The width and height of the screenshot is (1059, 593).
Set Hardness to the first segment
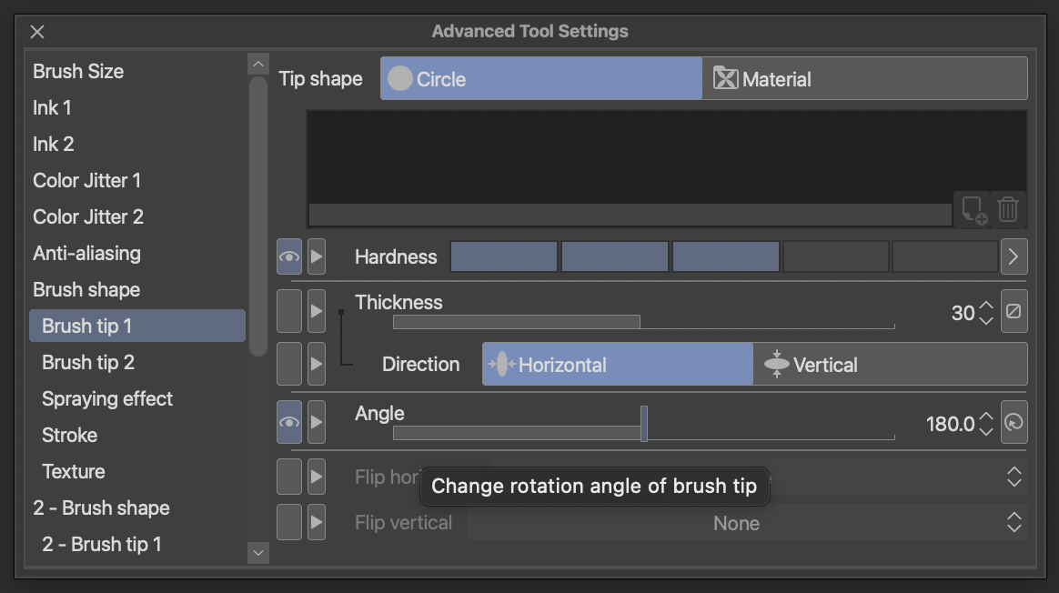pyautogui.click(x=504, y=256)
